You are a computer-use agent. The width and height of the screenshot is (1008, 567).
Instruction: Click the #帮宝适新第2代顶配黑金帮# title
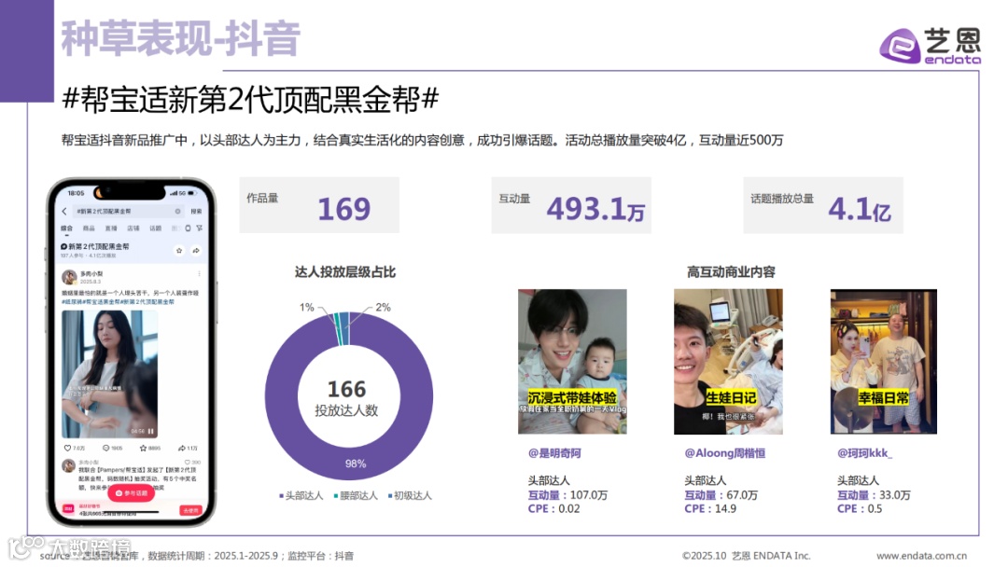(250, 100)
